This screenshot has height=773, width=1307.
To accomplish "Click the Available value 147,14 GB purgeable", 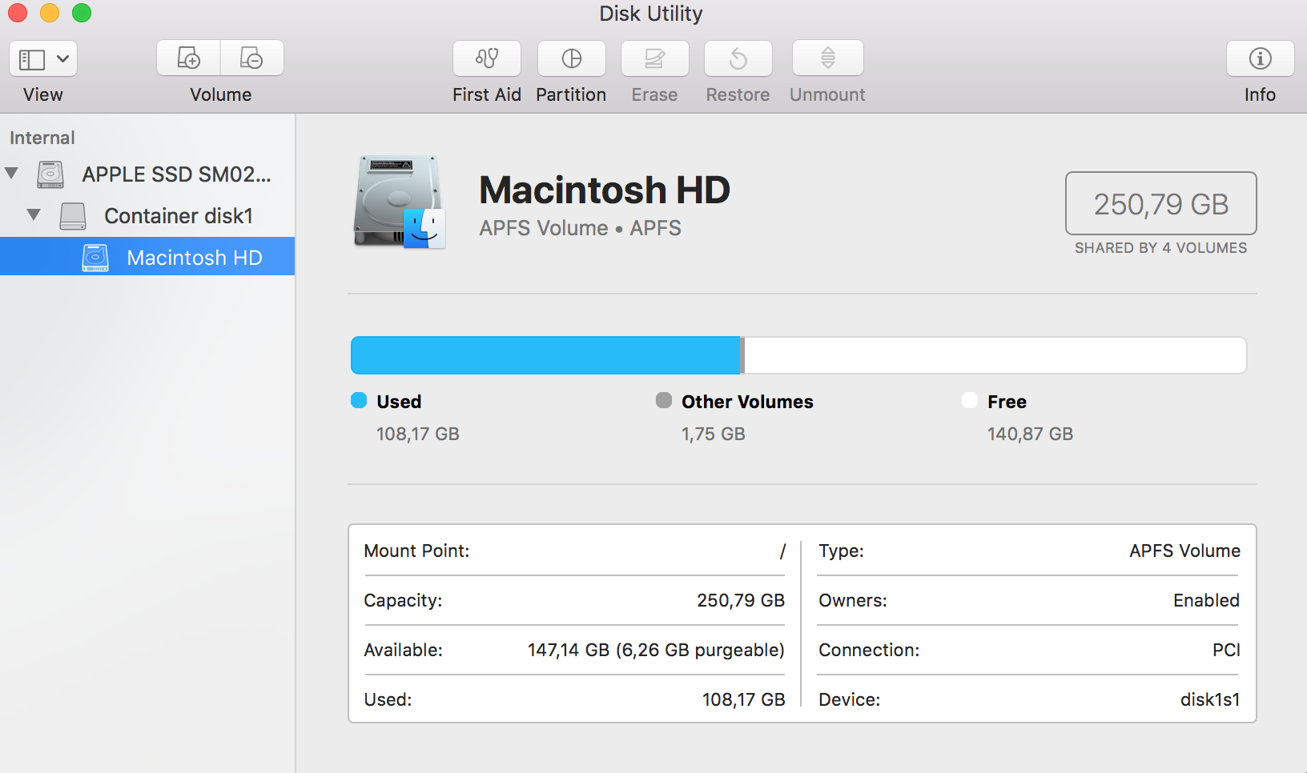I will click(656, 650).
